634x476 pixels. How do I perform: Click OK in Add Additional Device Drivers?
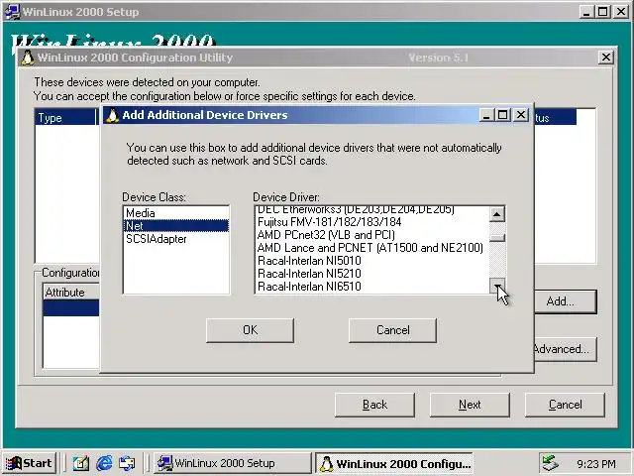tap(250, 330)
